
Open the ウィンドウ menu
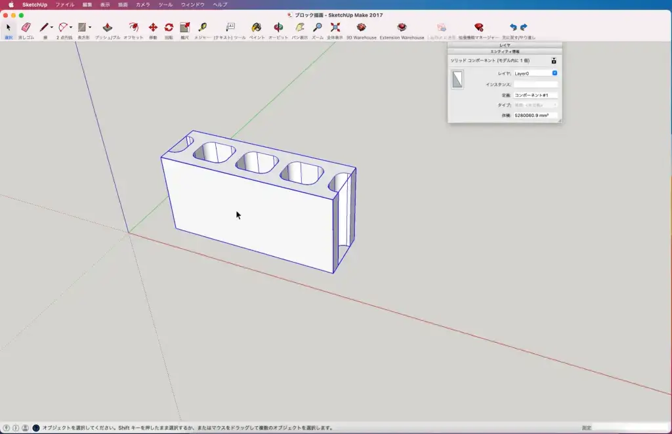[193, 5]
